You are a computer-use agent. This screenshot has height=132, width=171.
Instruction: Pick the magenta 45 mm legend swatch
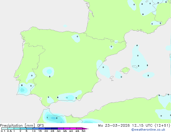79,128
